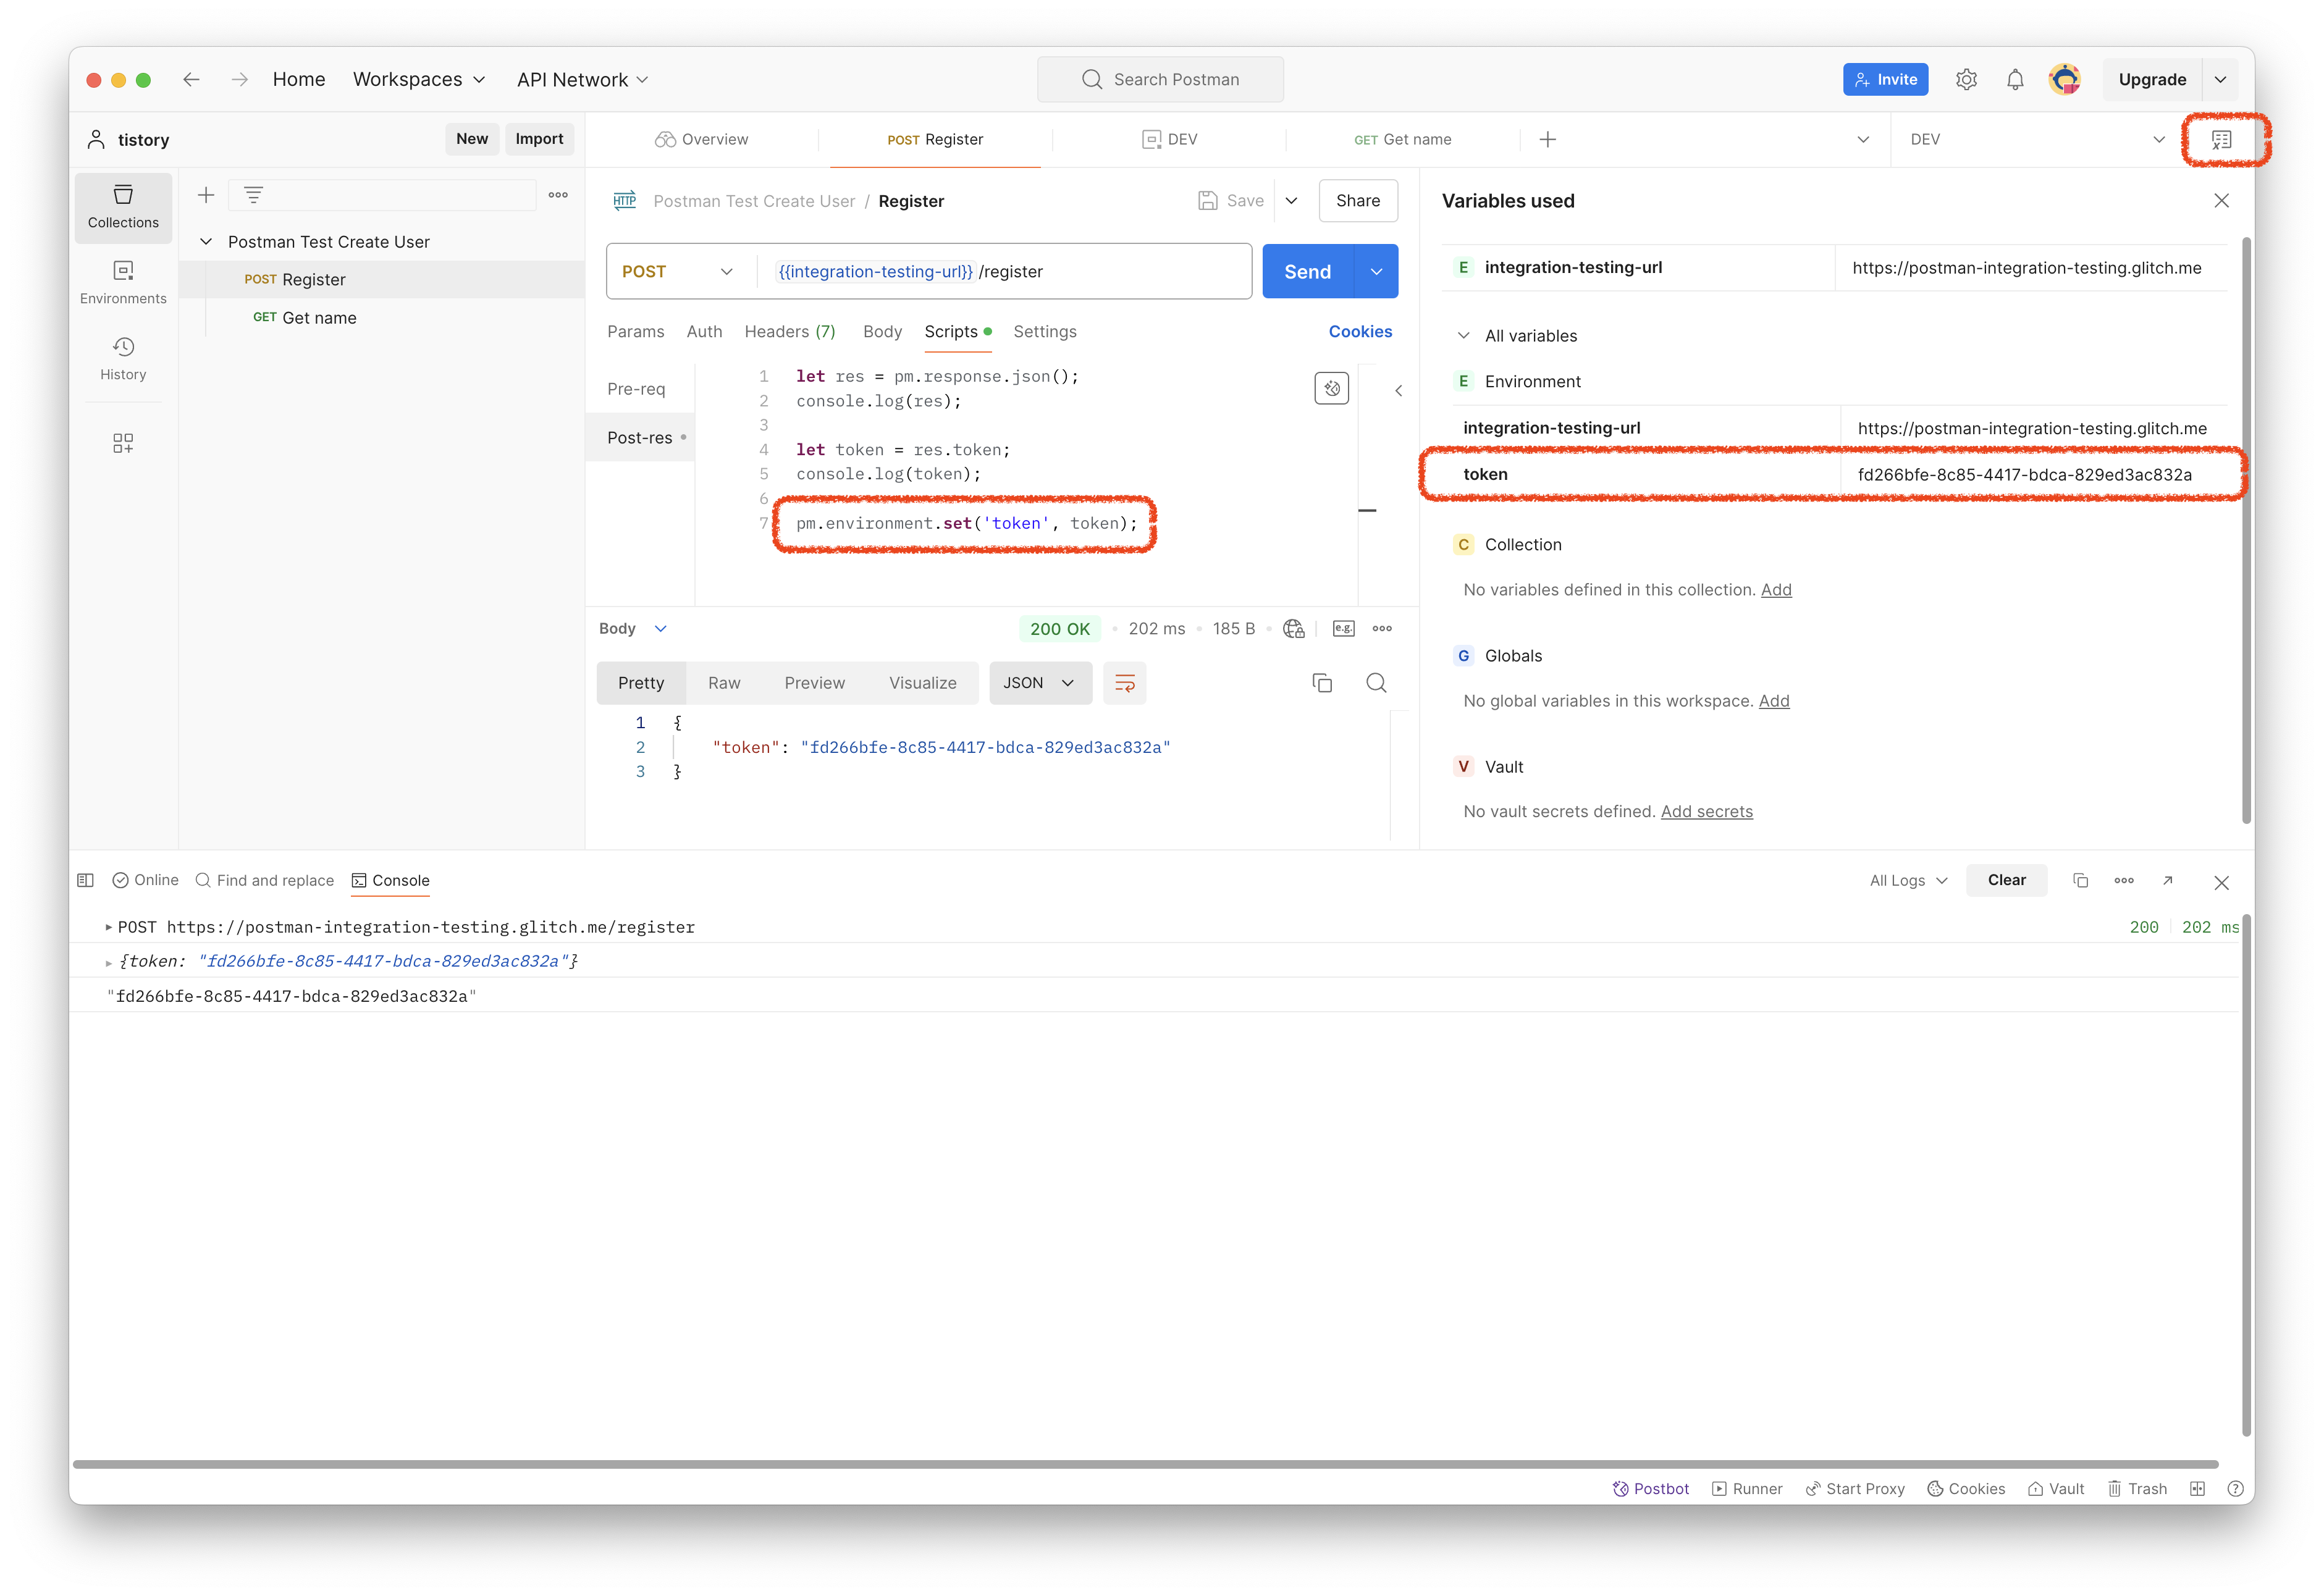The width and height of the screenshot is (2324, 1596).
Task: Toggle word wrap in response viewer
Action: (x=1125, y=683)
